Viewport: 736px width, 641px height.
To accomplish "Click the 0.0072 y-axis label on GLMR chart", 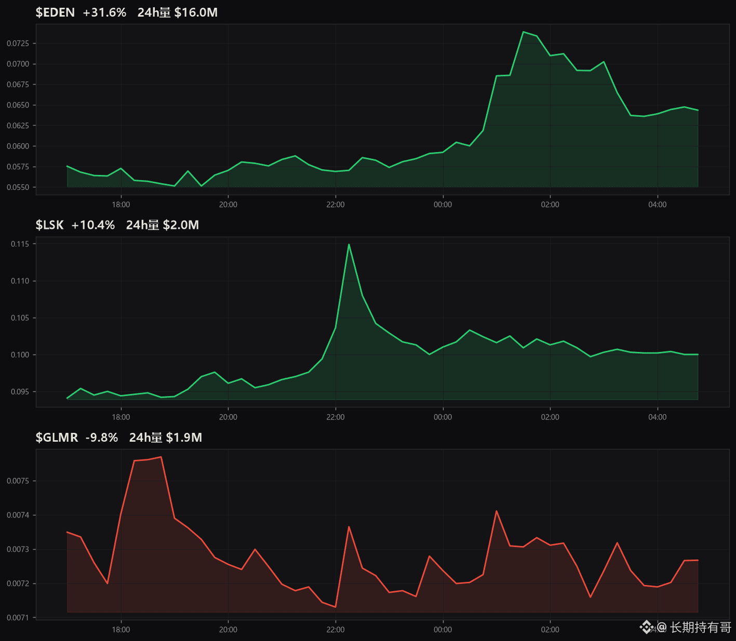I will click(x=18, y=583).
